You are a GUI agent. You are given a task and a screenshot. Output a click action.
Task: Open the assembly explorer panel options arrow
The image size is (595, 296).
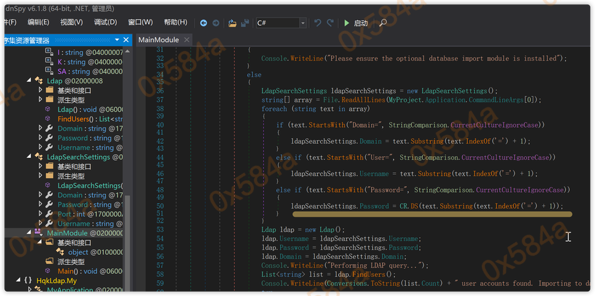[116, 41]
